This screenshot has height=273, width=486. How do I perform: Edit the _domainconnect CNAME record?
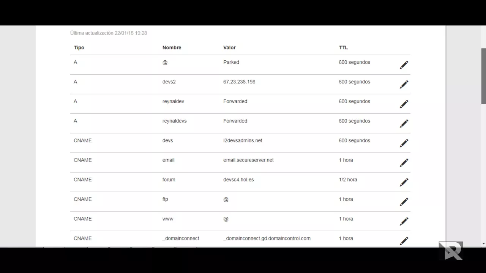click(404, 241)
